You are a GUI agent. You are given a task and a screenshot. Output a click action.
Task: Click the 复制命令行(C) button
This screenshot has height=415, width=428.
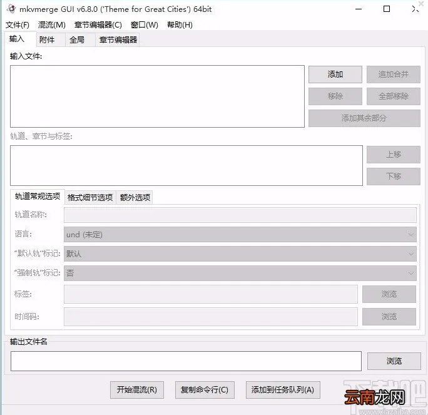pos(205,390)
